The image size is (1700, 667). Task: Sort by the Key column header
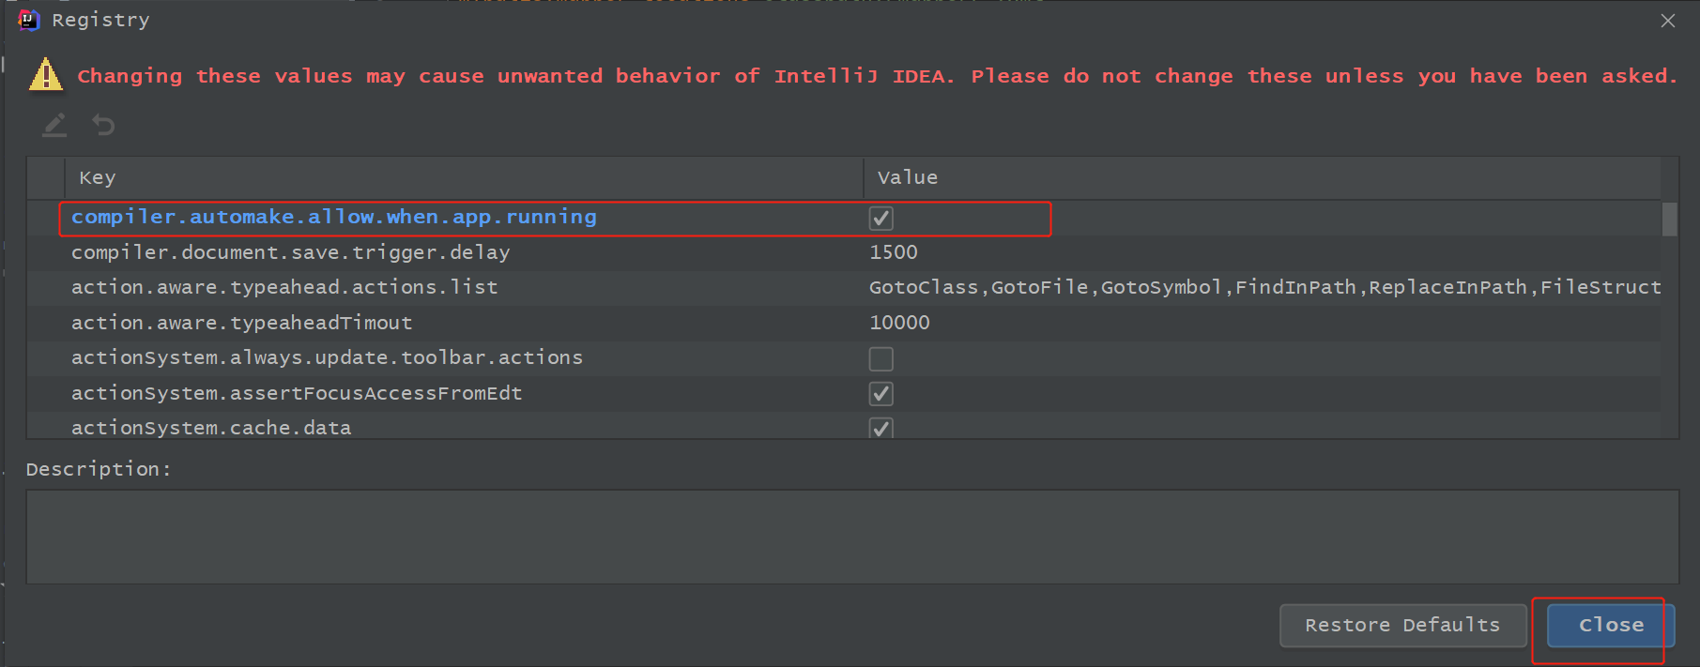pos(98,177)
